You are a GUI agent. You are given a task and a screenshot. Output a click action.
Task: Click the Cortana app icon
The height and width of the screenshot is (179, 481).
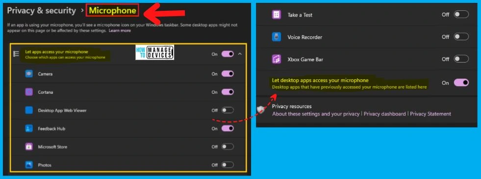pos(29,92)
